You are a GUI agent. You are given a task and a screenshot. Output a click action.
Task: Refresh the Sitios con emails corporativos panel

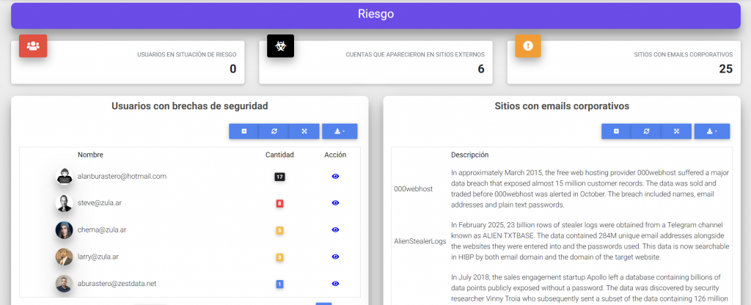coord(647,131)
